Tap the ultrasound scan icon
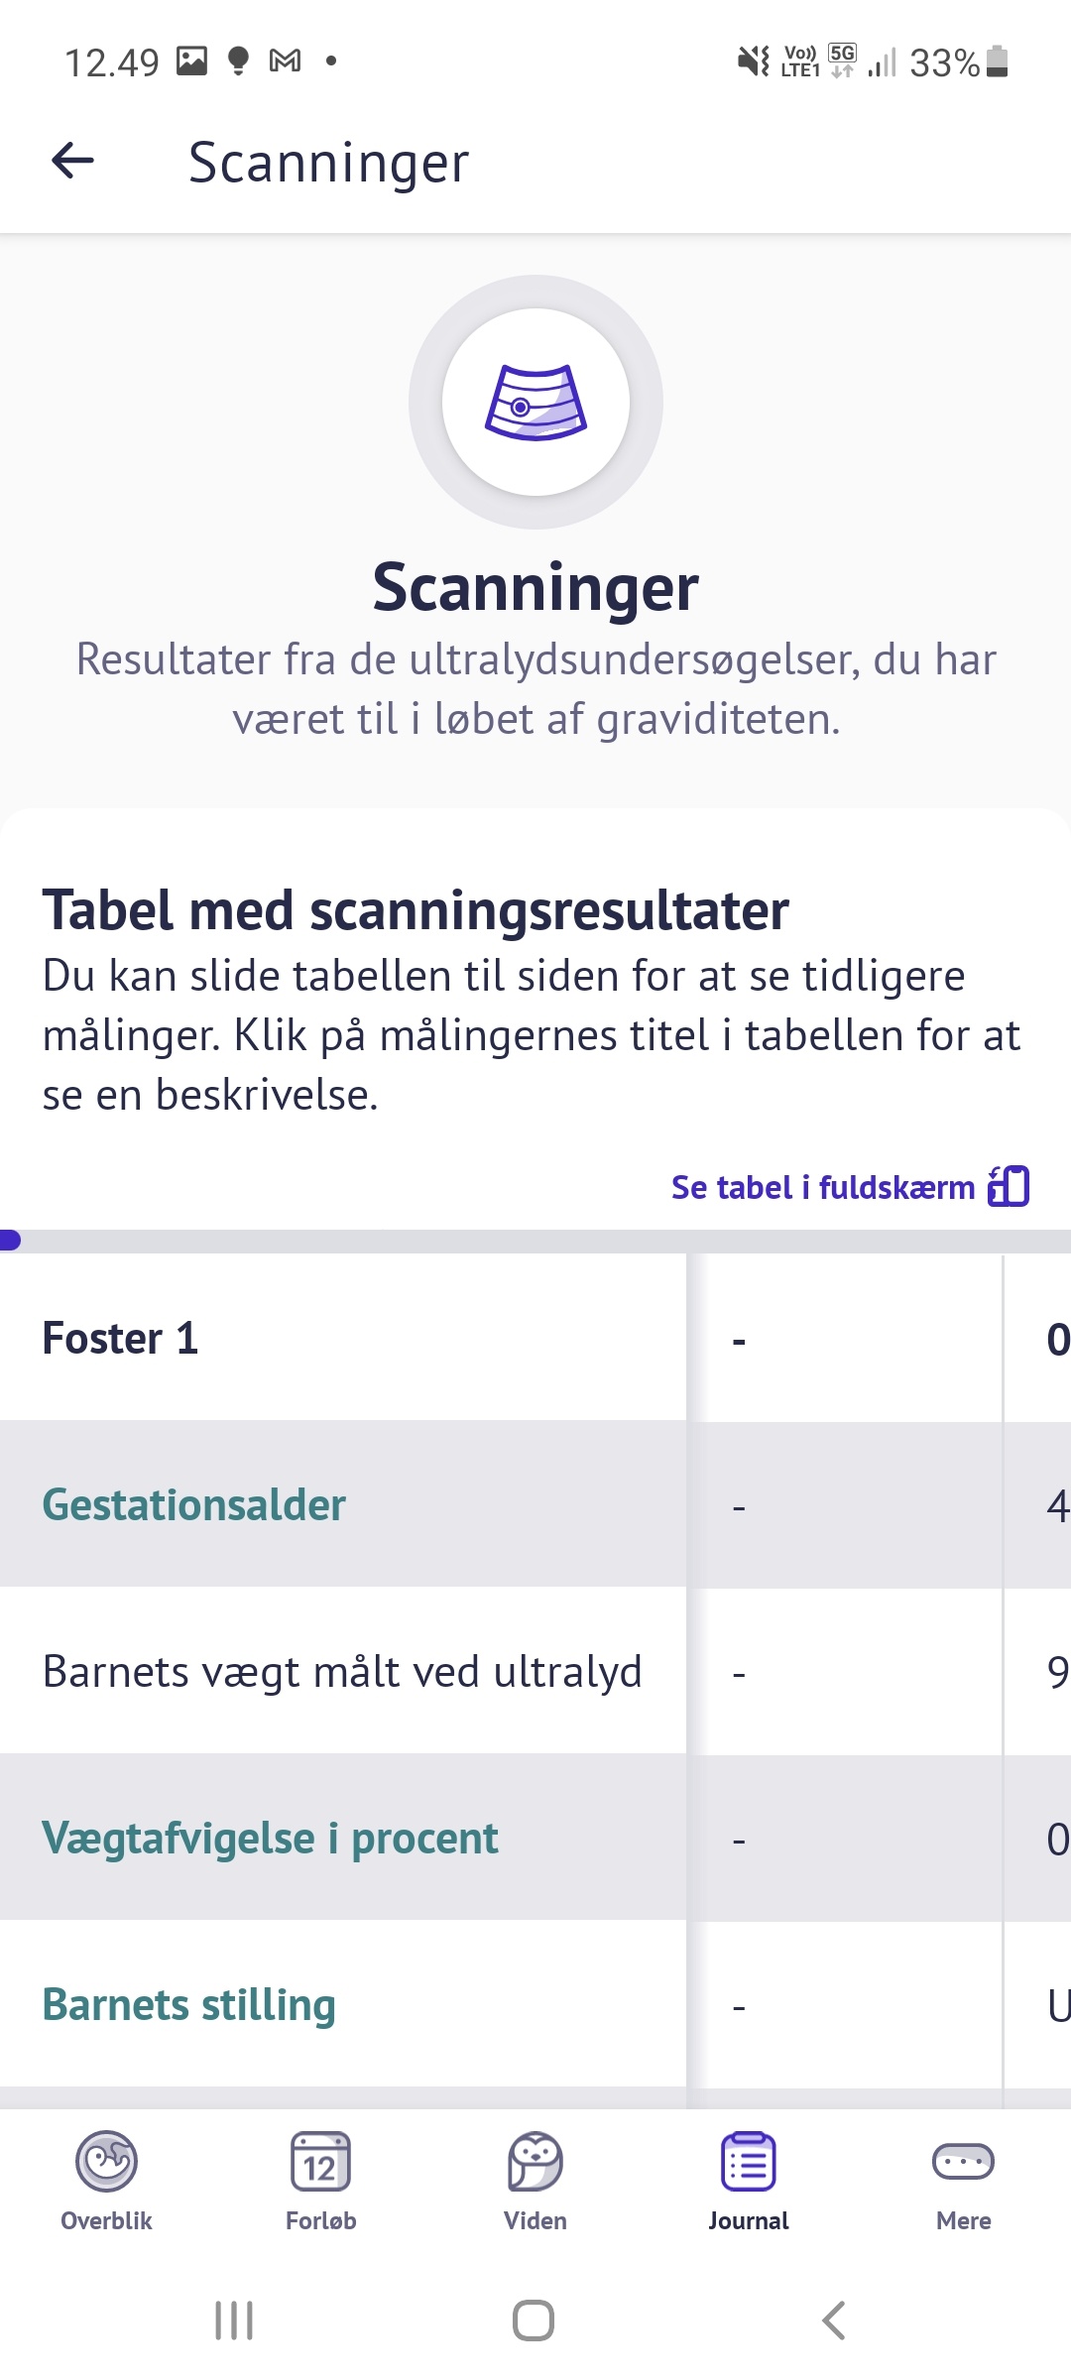1071x2380 pixels. coord(535,402)
